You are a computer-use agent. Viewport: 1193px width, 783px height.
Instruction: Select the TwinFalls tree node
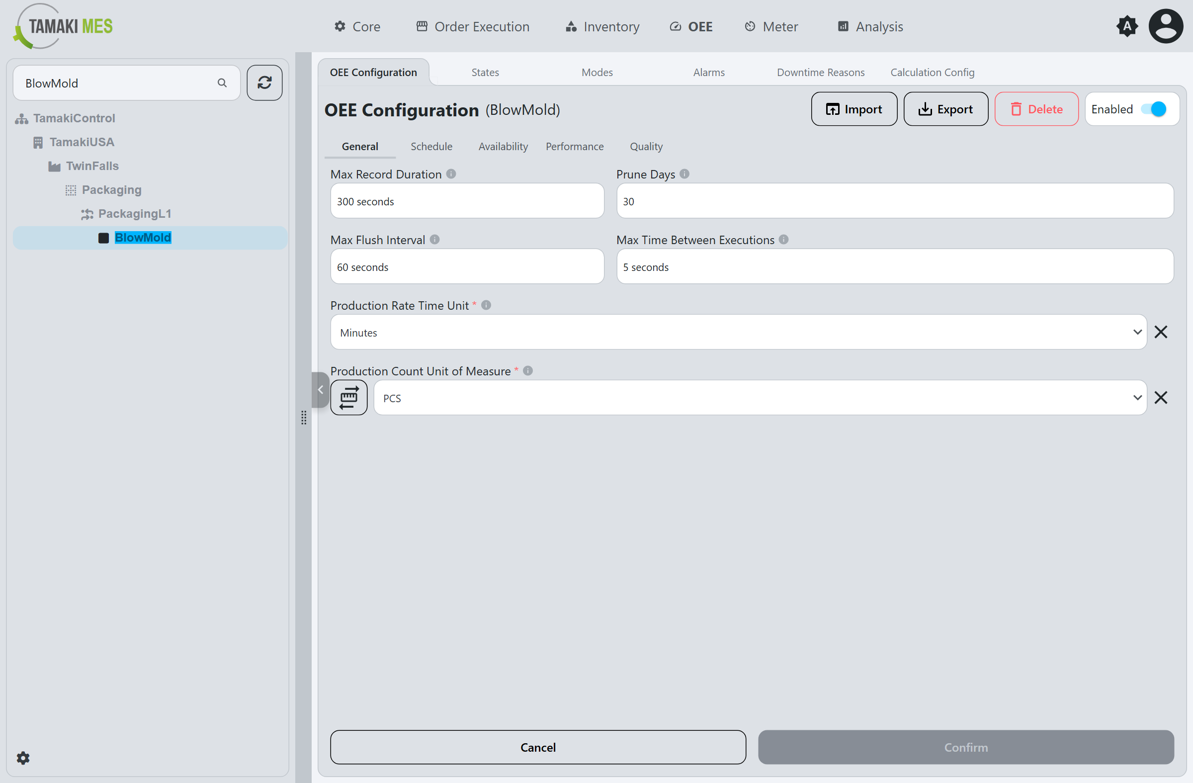pyautogui.click(x=92, y=166)
